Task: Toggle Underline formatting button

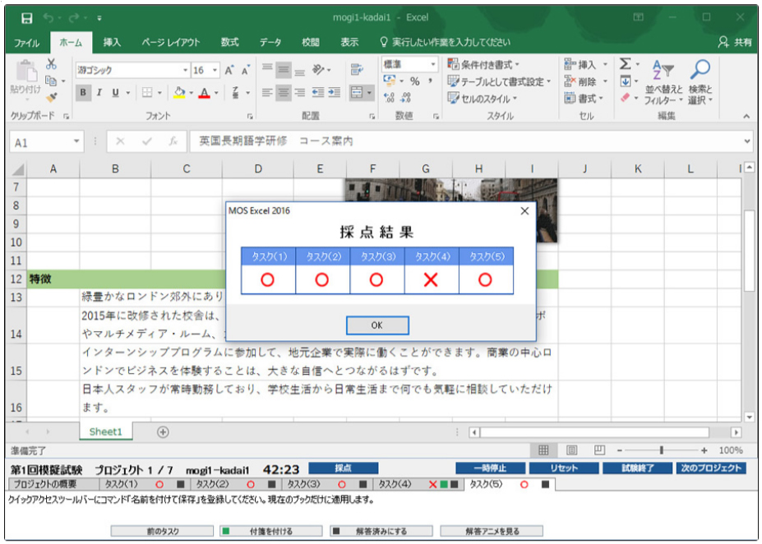Action: click(x=115, y=92)
